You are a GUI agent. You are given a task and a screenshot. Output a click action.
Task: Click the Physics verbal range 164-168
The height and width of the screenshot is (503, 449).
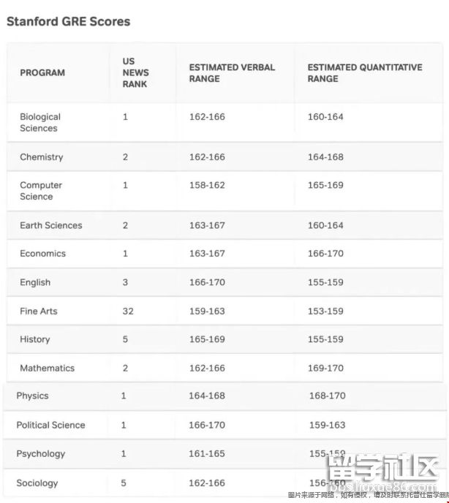click(207, 396)
